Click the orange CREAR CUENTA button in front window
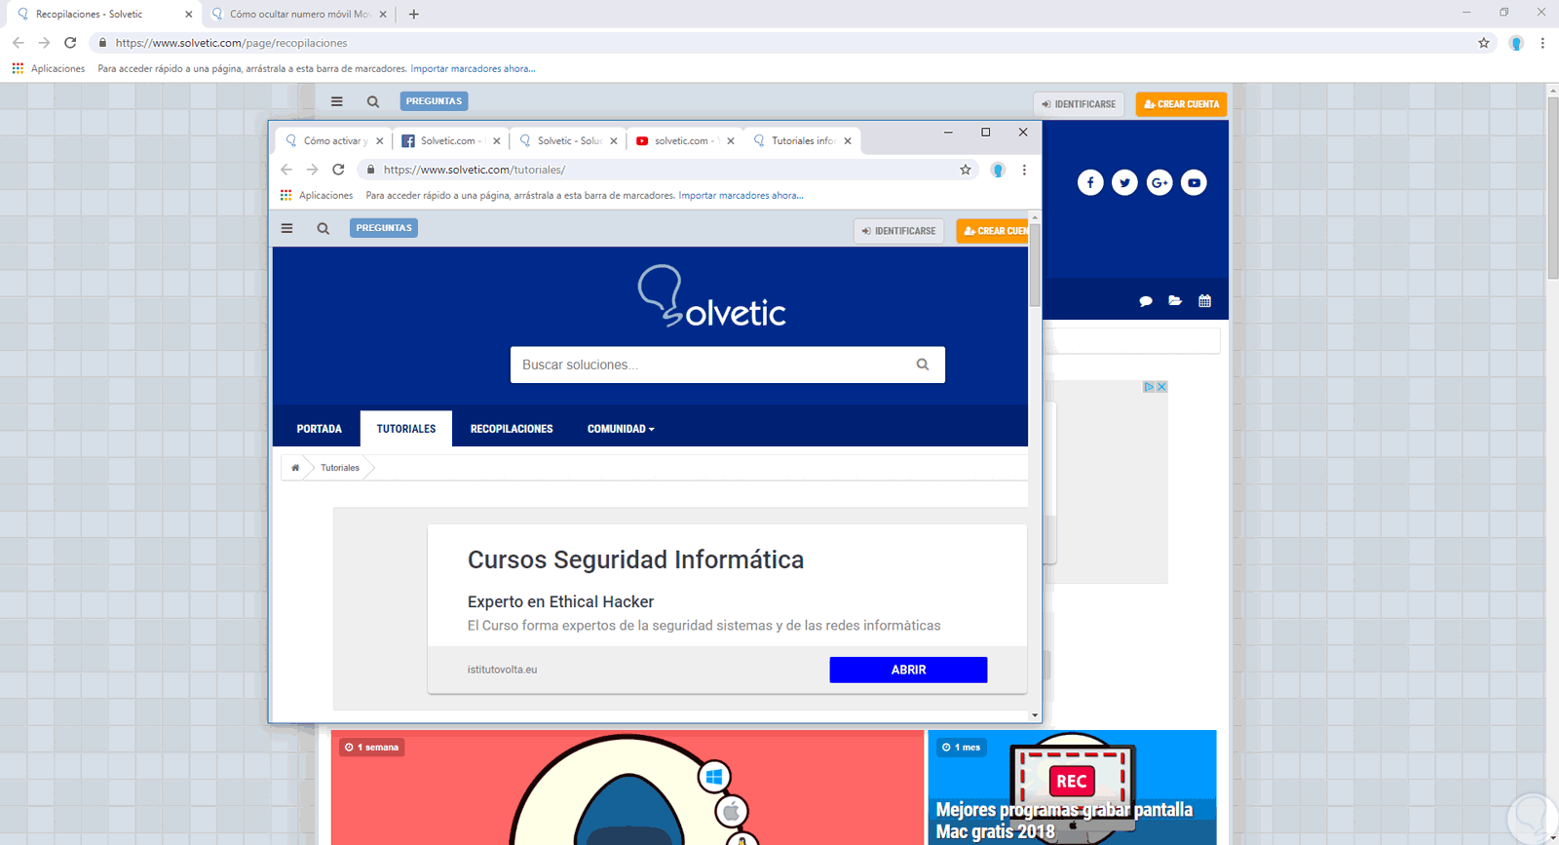This screenshot has height=845, width=1559. click(x=992, y=231)
